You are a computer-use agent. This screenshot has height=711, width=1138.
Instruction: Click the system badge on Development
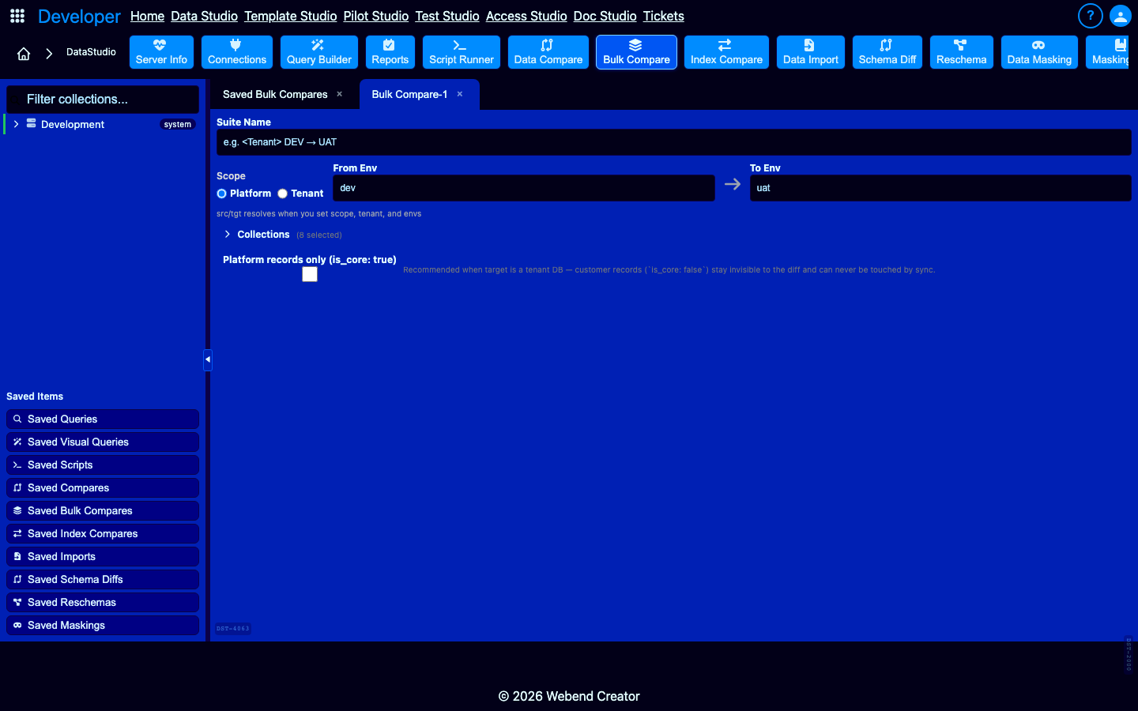(178, 124)
